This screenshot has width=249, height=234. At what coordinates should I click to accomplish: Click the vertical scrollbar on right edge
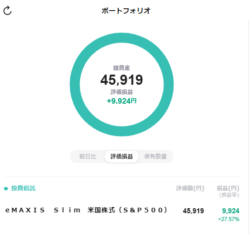(x=248, y=127)
